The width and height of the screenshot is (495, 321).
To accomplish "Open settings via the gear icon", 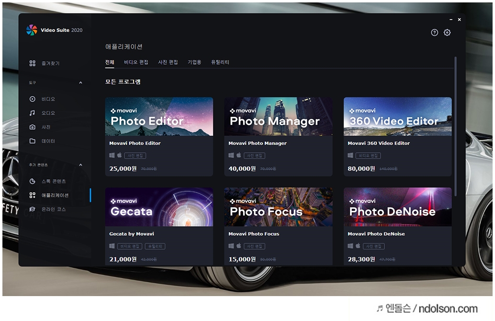I will click(x=447, y=33).
